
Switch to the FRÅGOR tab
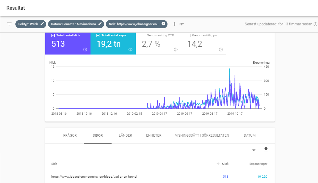point(70,135)
